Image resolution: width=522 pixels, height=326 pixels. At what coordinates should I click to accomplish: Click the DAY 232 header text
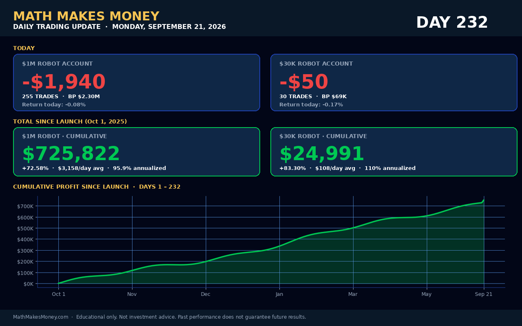coord(452,22)
